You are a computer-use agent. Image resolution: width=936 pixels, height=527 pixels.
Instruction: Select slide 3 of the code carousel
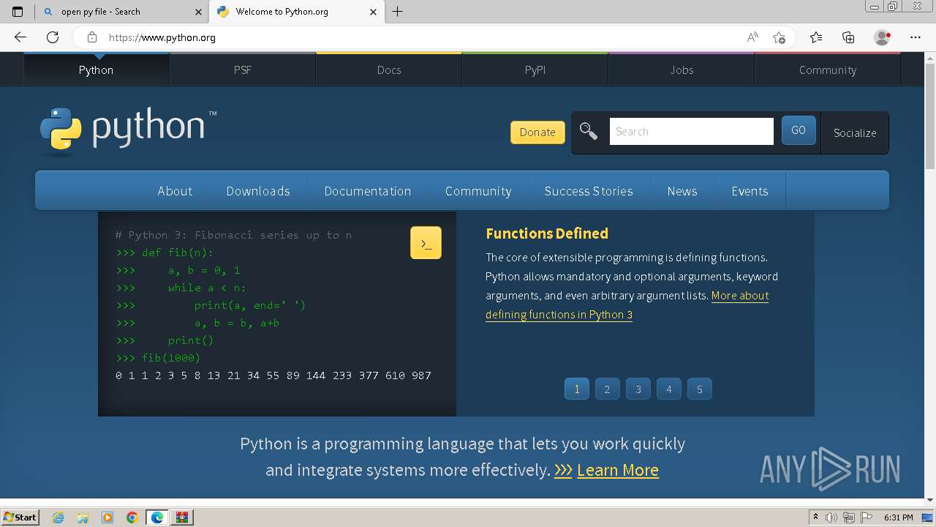click(x=638, y=389)
